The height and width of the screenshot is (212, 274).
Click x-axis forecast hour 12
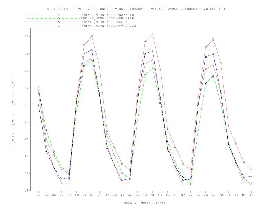point(69,195)
